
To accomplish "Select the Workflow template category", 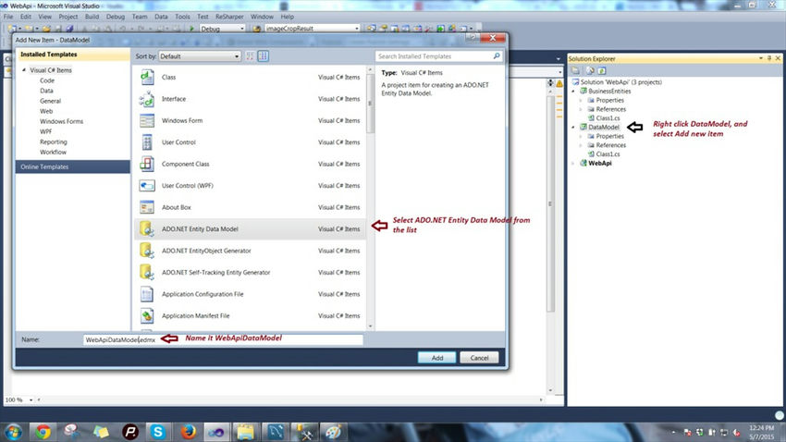I will pyautogui.click(x=53, y=152).
